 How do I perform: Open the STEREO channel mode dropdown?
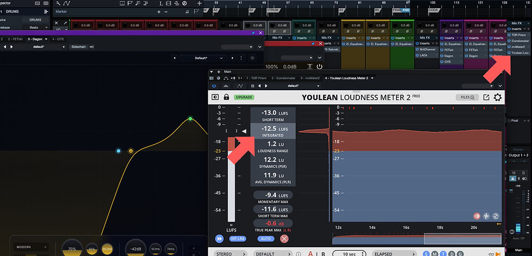click(x=230, y=254)
